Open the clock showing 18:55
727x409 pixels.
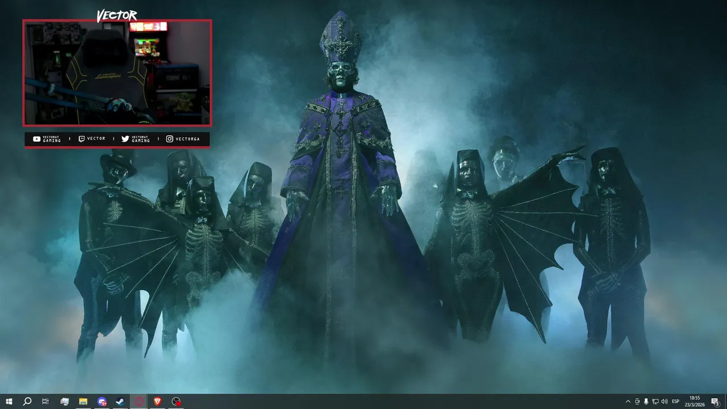click(x=695, y=402)
